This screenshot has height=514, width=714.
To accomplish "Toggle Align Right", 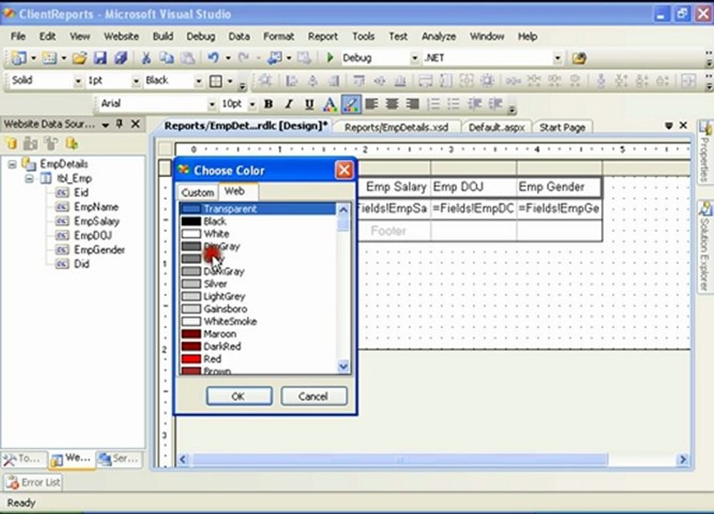I will tap(412, 104).
